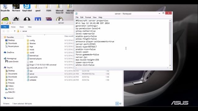Click the Notepad title bar icon

tap(76, 14)
